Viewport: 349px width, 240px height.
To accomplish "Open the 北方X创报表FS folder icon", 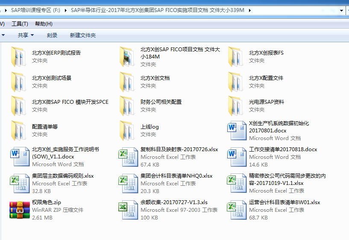I will click(236, 56).
